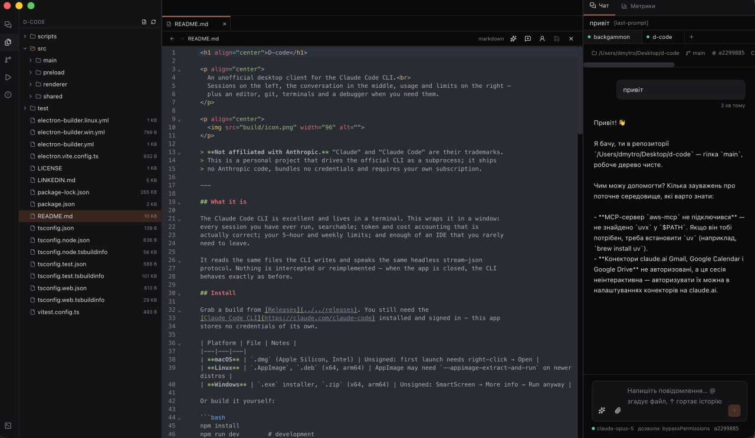The image size is (755, 438).
Task: Refresh the D-CODE file tree
Action: pyautogui.click(x=153, y=22)
